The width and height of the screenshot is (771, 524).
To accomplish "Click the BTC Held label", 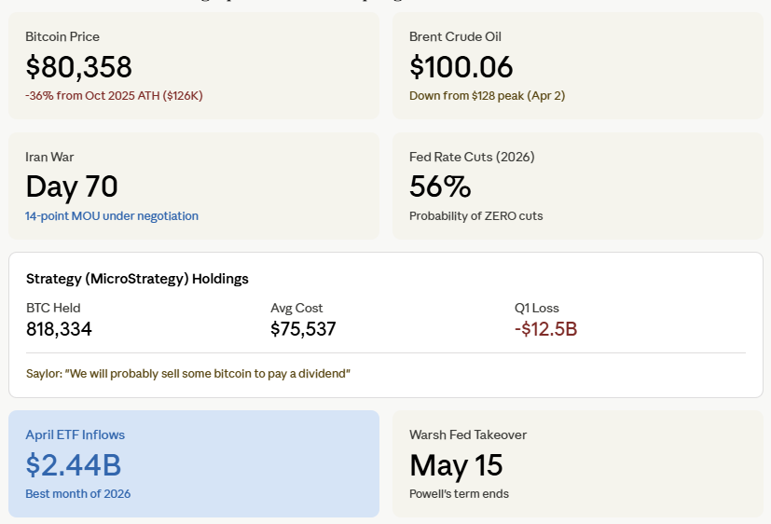I will pyautogui.click(x=53, y=308).
